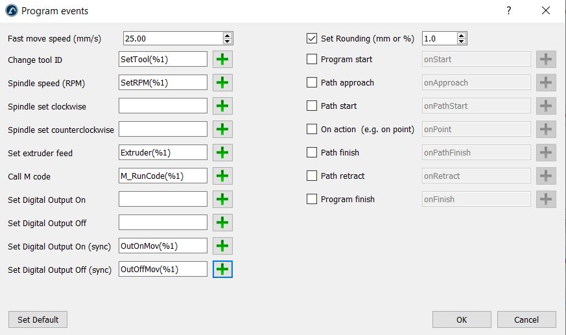Viewport: 566px width, 335px height.
Task: Click green plus beside Change tool ID
Action: [222, 60]
